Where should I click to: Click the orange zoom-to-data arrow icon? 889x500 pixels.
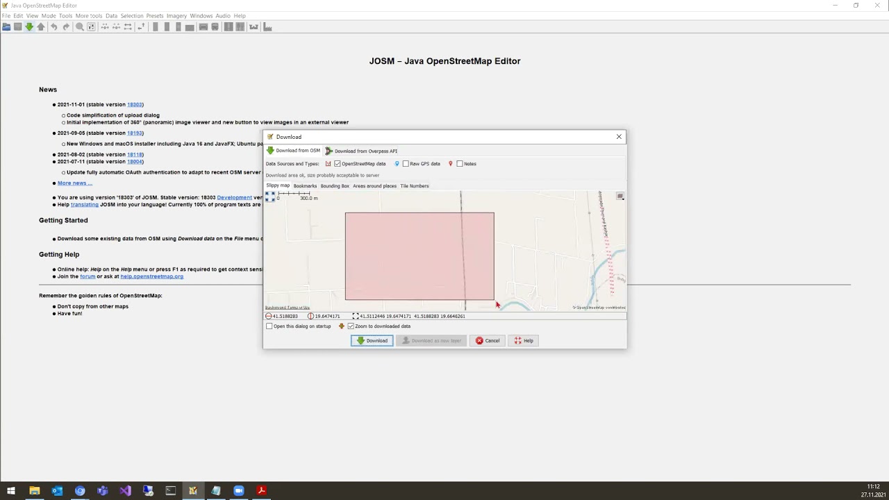point(341,326)
